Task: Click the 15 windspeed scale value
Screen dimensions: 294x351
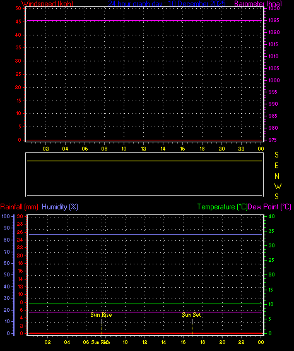Action: [x=18, y=101]
